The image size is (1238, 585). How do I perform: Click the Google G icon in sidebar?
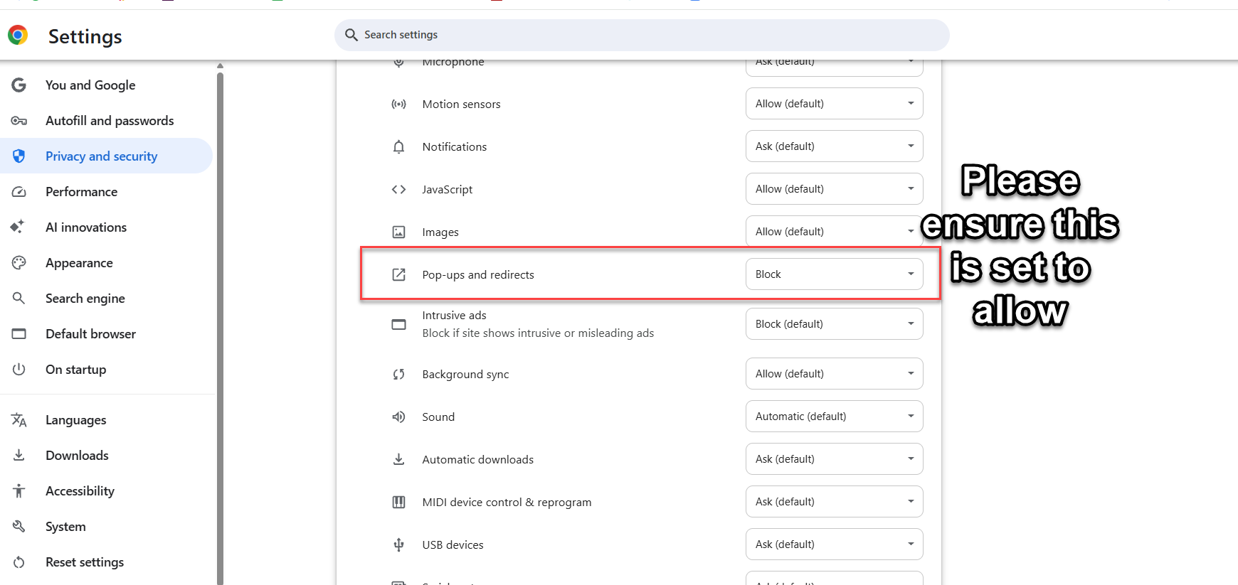19,85
